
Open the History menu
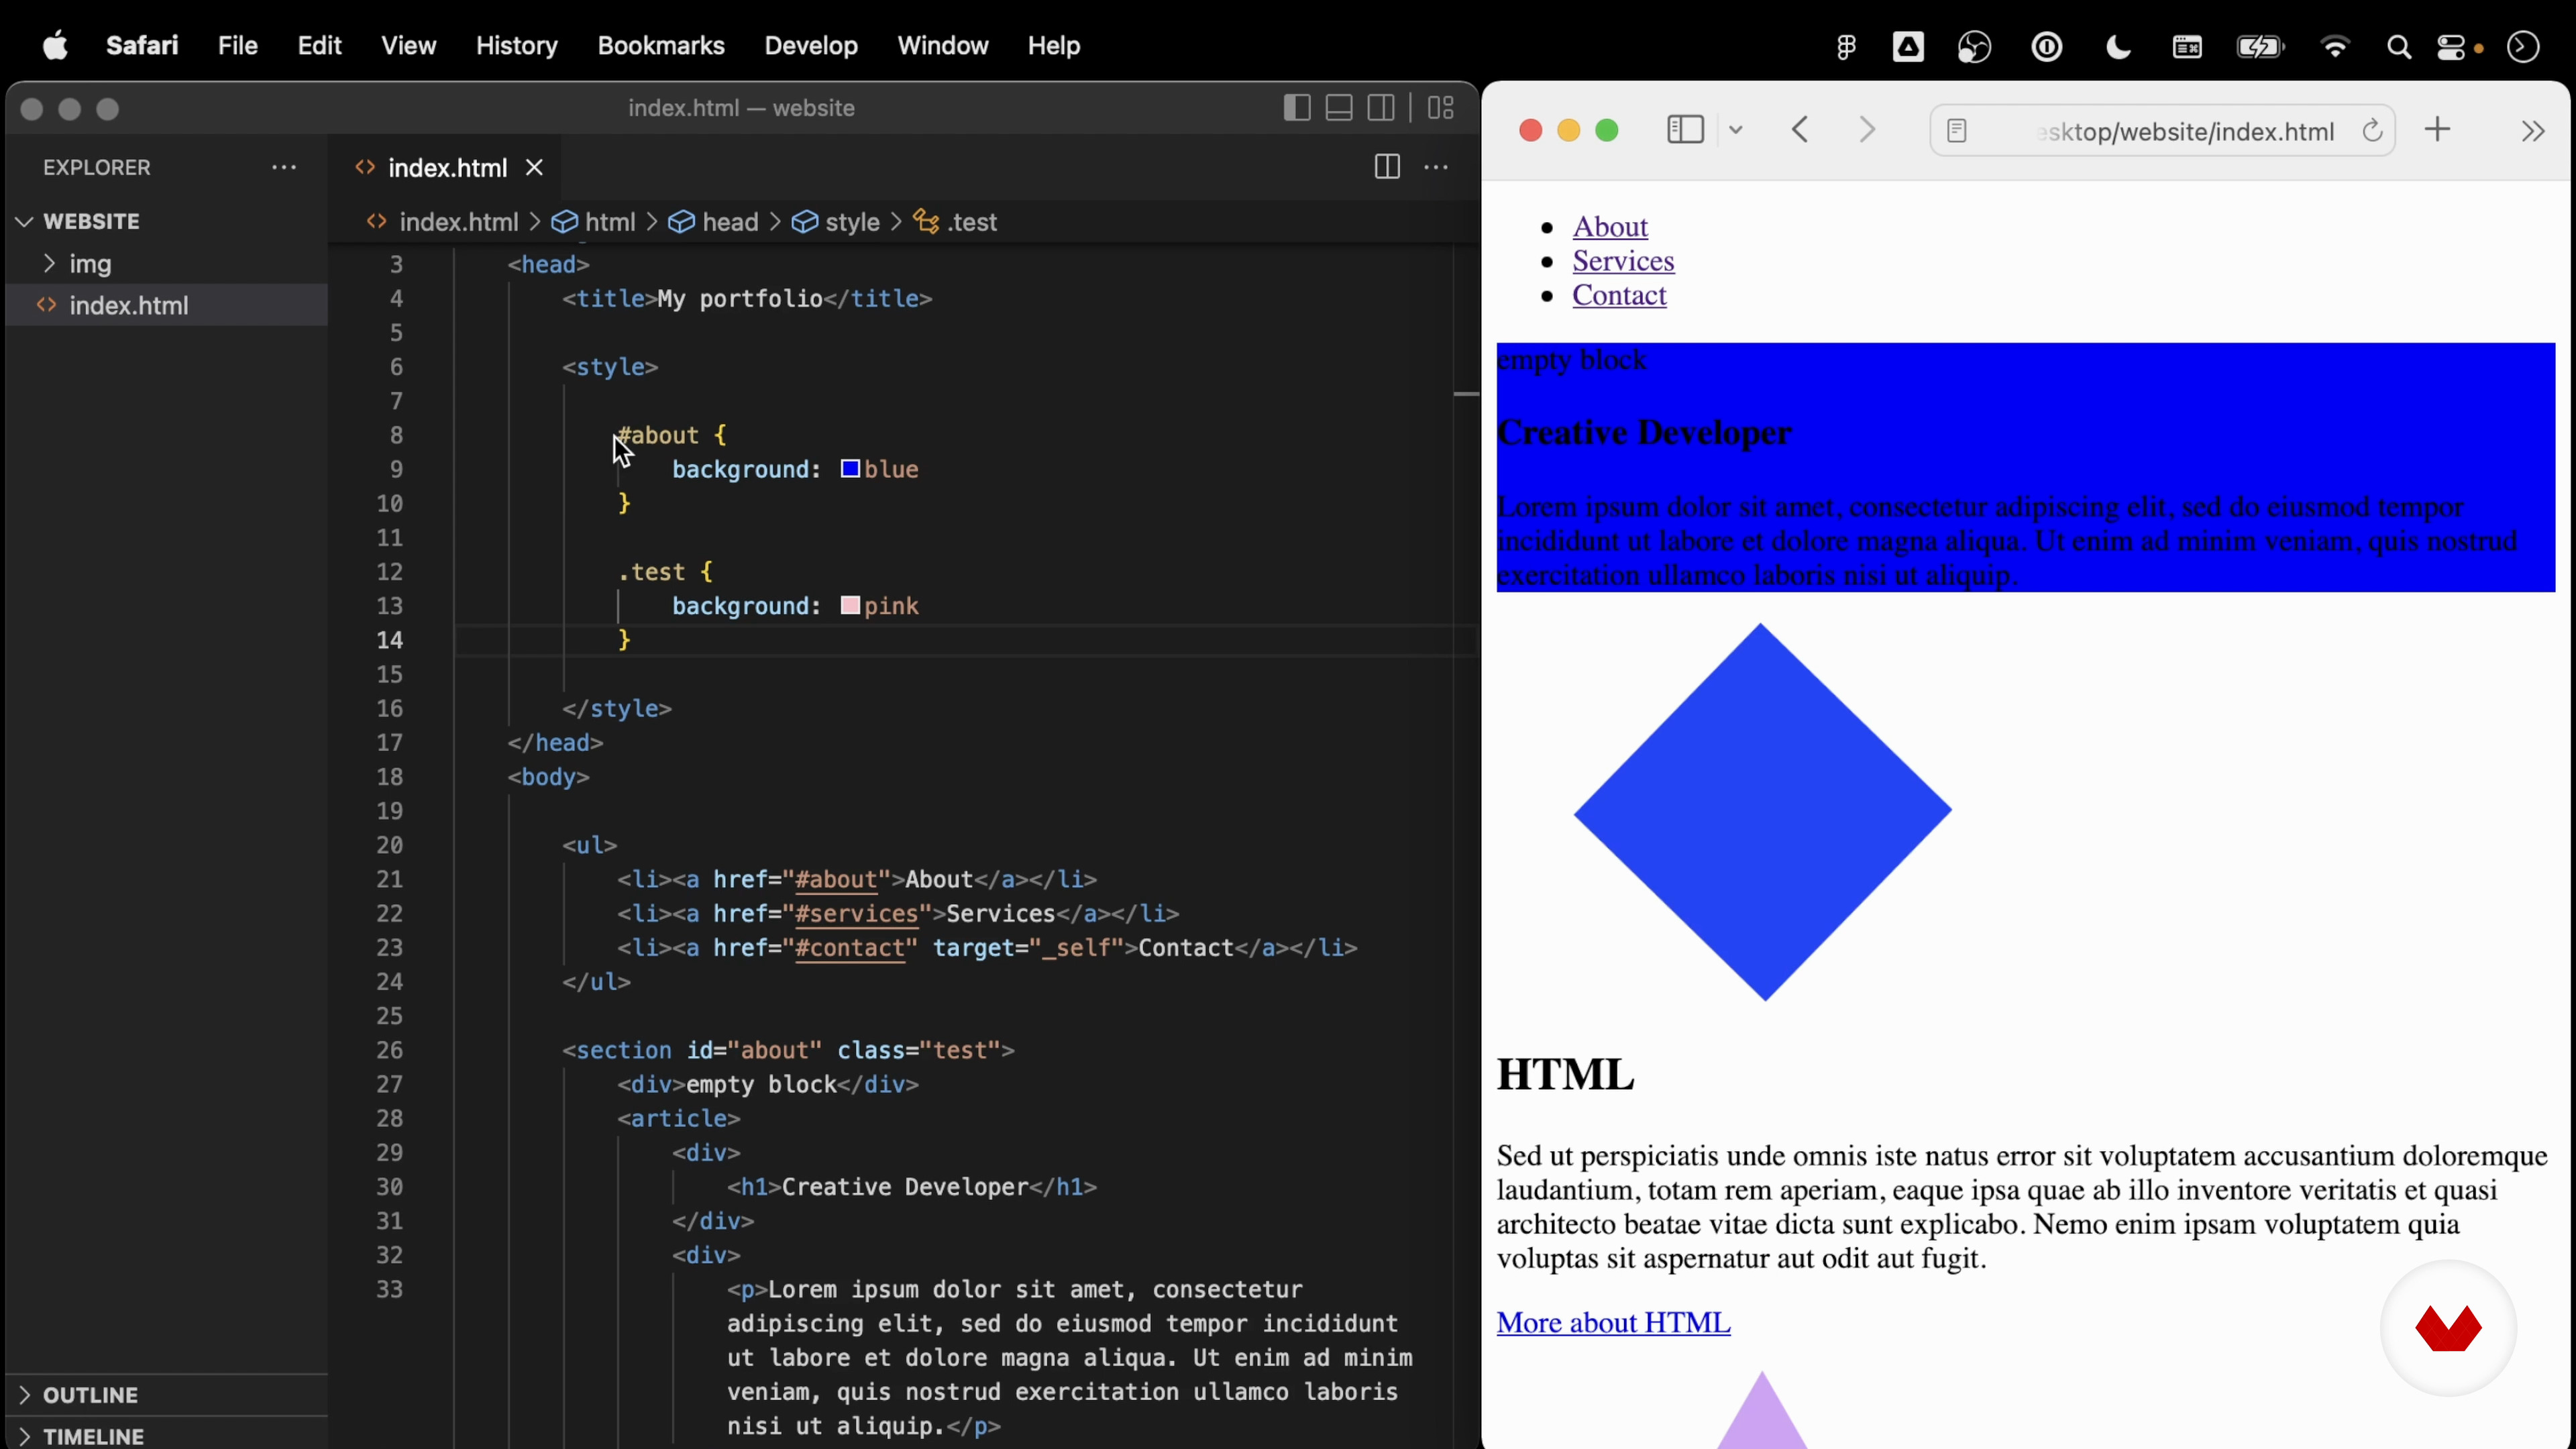(517, 45)
